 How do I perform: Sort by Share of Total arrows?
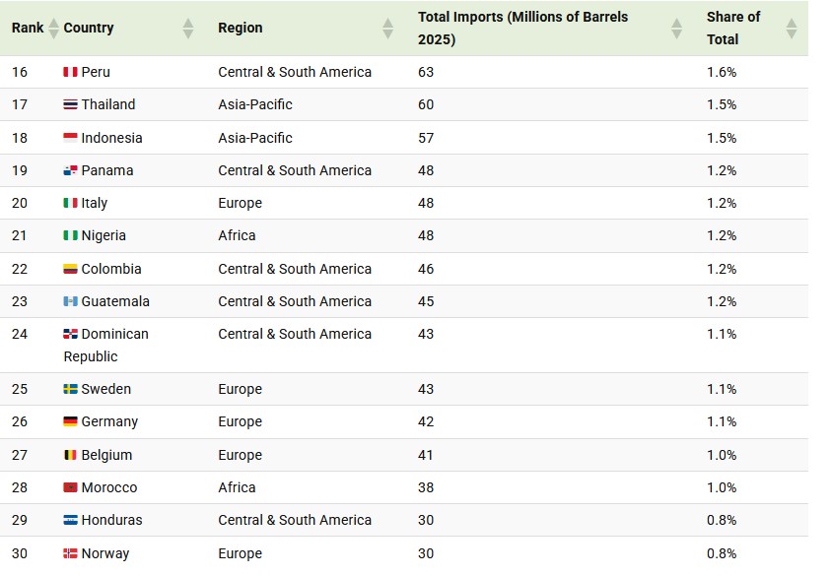(791, 29)
